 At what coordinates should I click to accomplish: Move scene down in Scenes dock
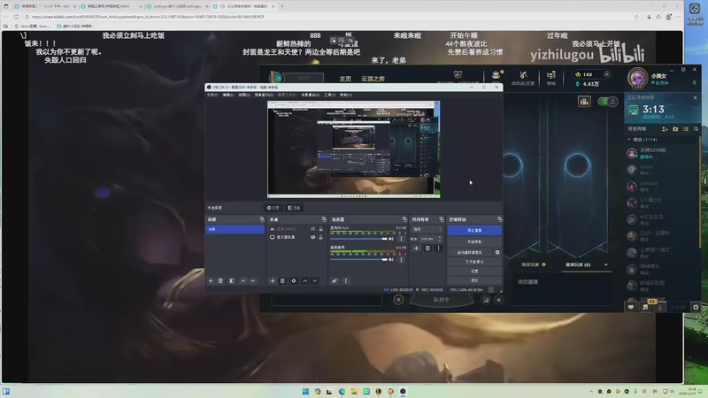point(253,280)
